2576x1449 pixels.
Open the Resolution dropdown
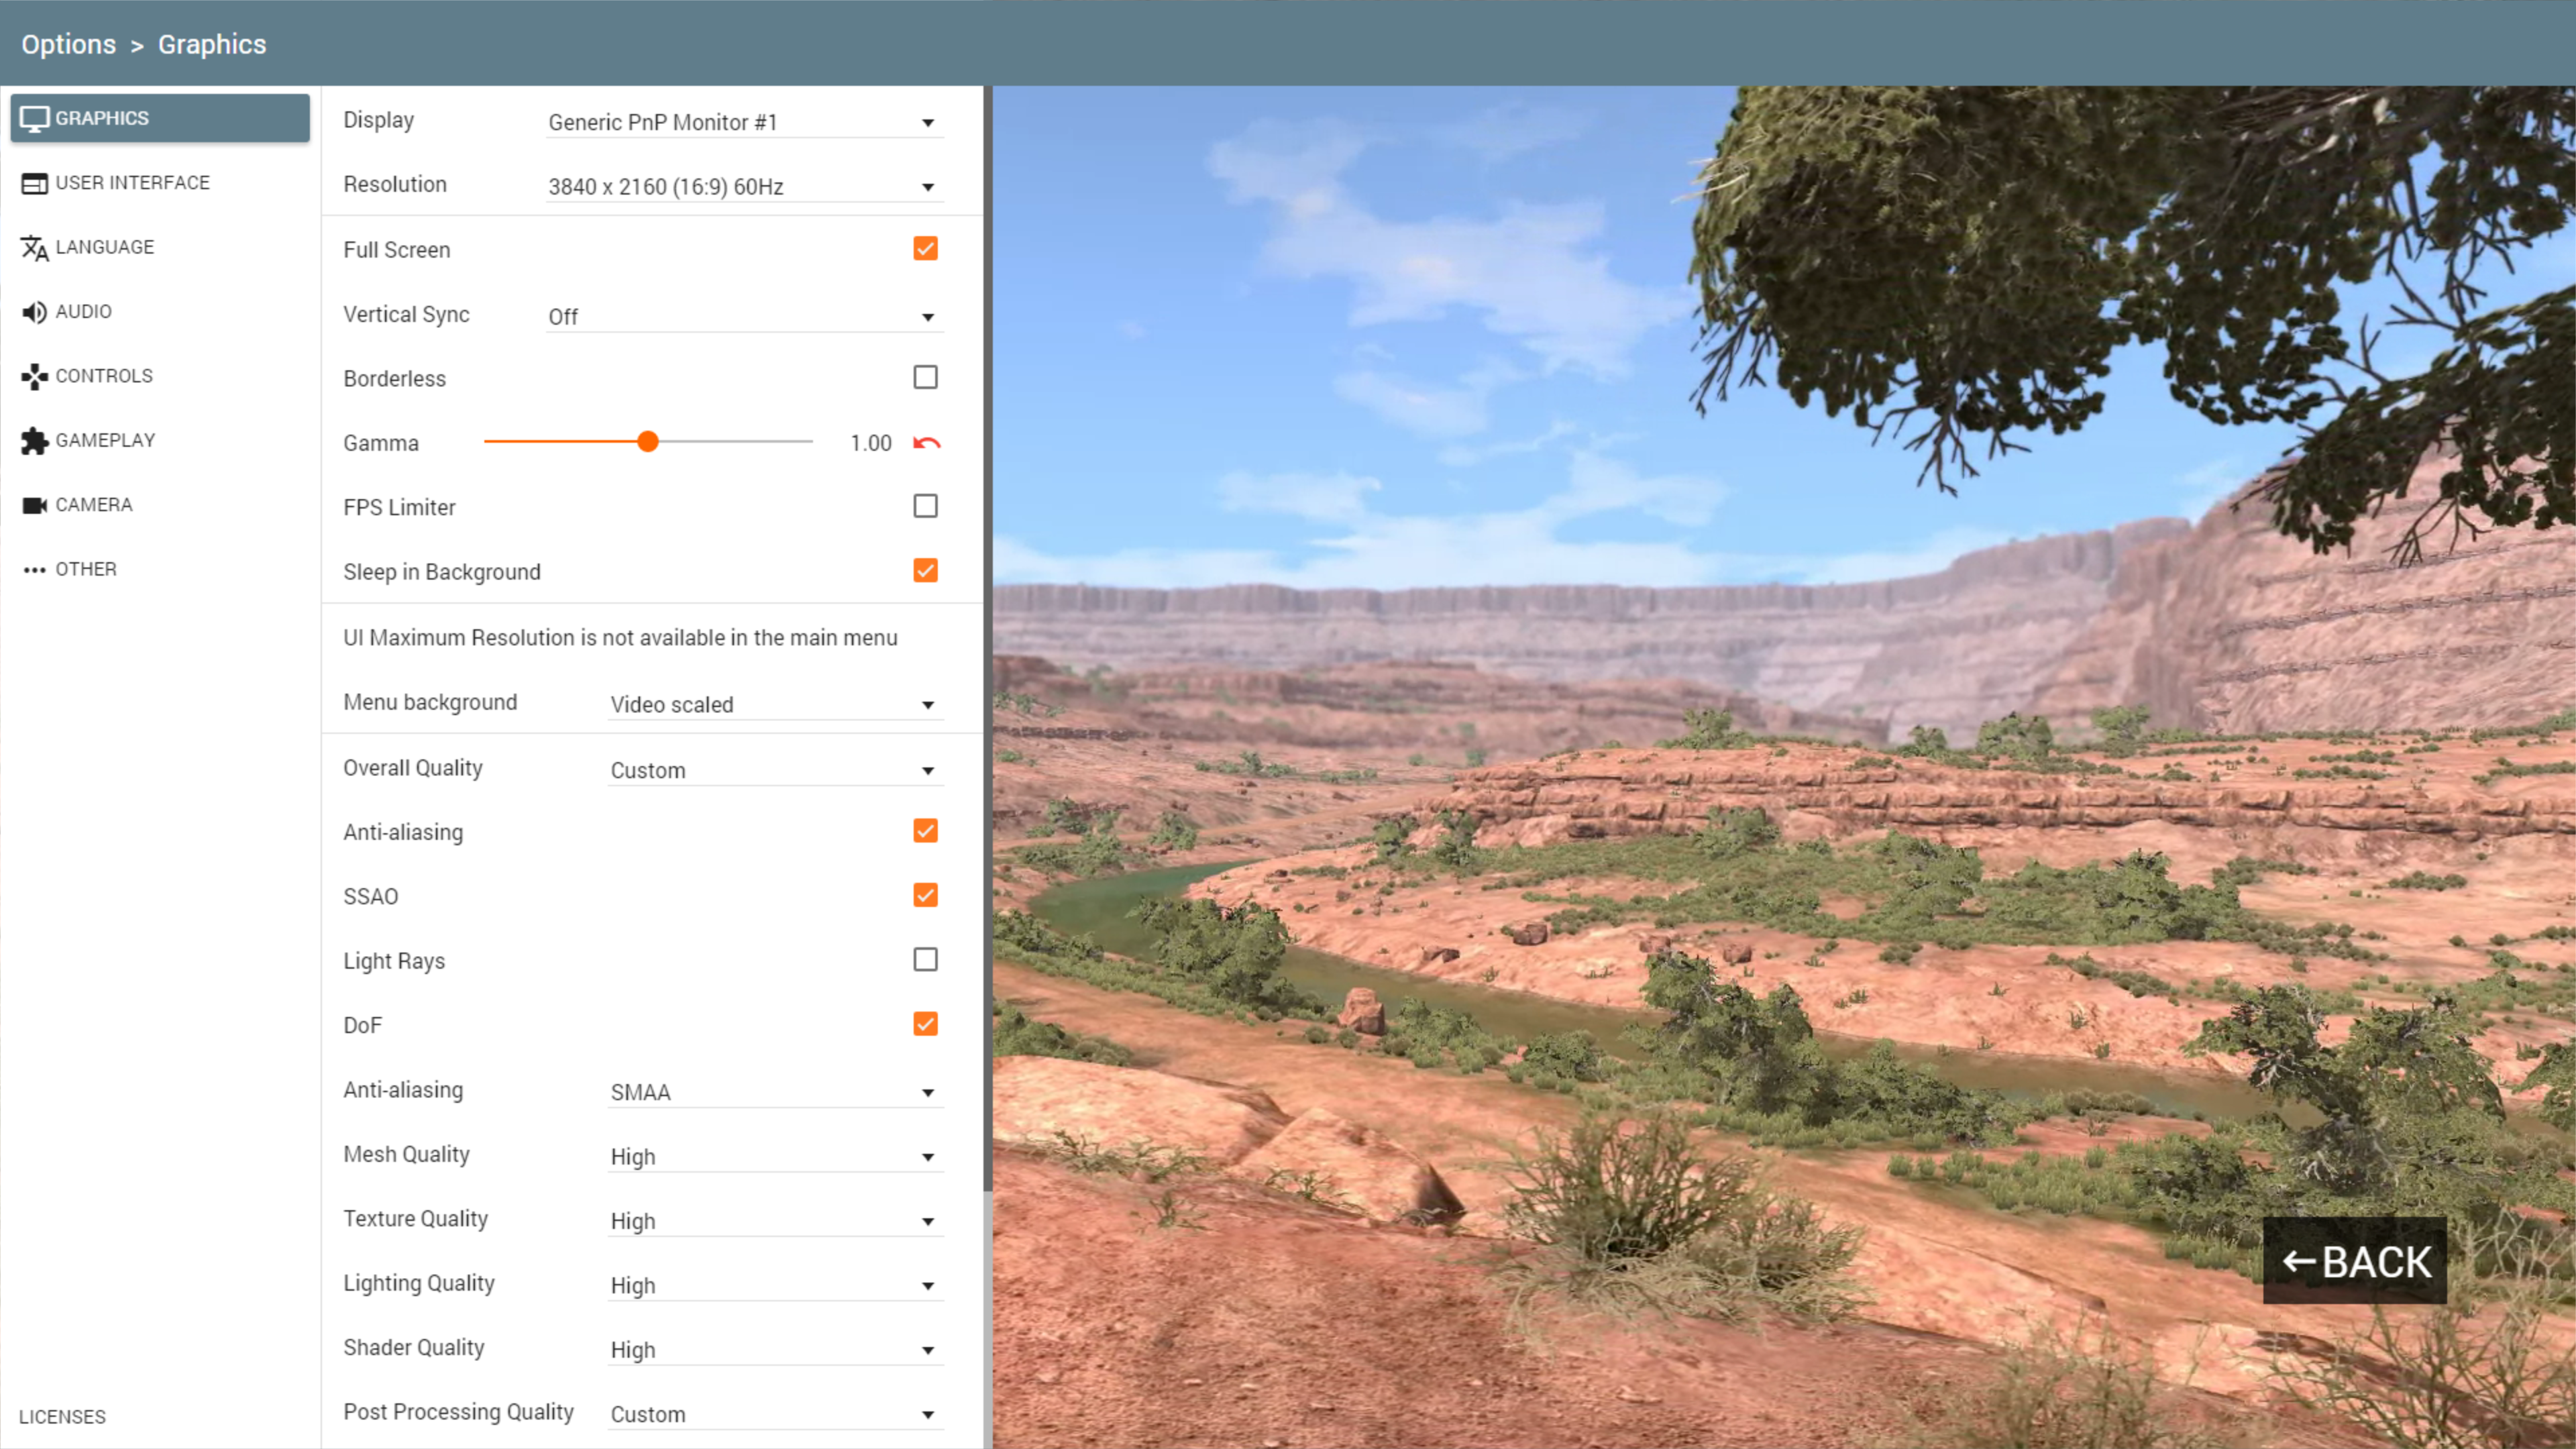(x=744, y=187)
